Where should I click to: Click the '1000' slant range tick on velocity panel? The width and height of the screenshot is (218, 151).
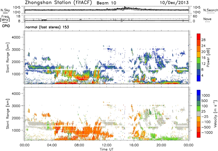[16, 130]
